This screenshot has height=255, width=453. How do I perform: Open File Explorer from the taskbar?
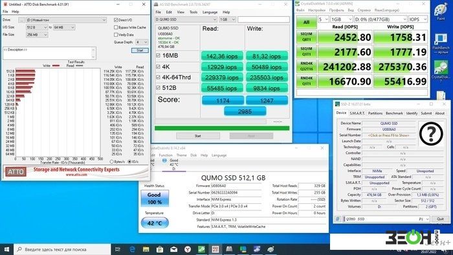(146, 249)
